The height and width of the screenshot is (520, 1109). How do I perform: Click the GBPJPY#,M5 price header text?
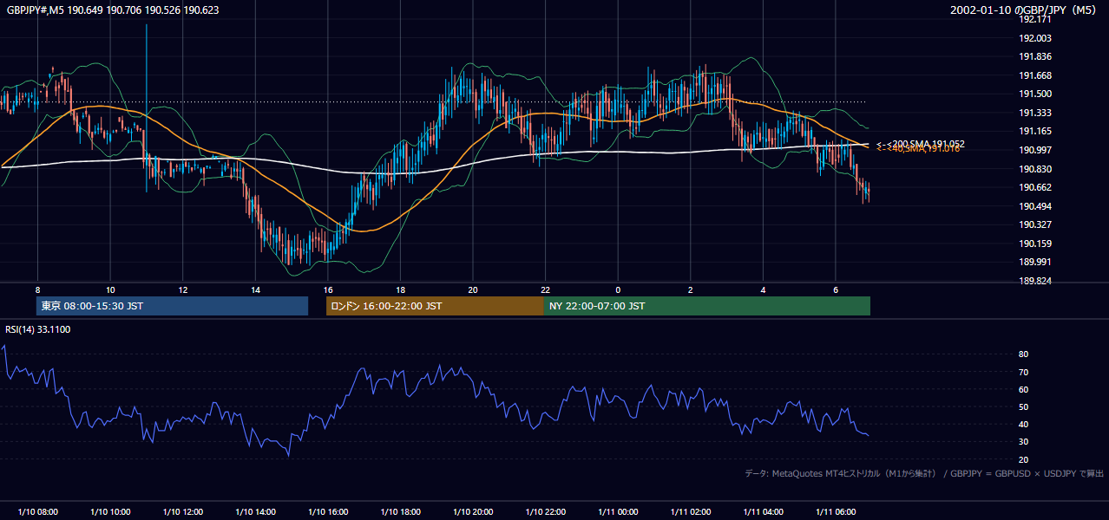(x=113, y=10)
